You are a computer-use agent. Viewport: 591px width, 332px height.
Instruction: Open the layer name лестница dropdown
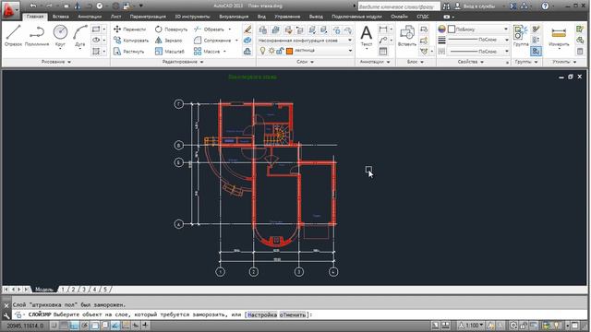350,51
